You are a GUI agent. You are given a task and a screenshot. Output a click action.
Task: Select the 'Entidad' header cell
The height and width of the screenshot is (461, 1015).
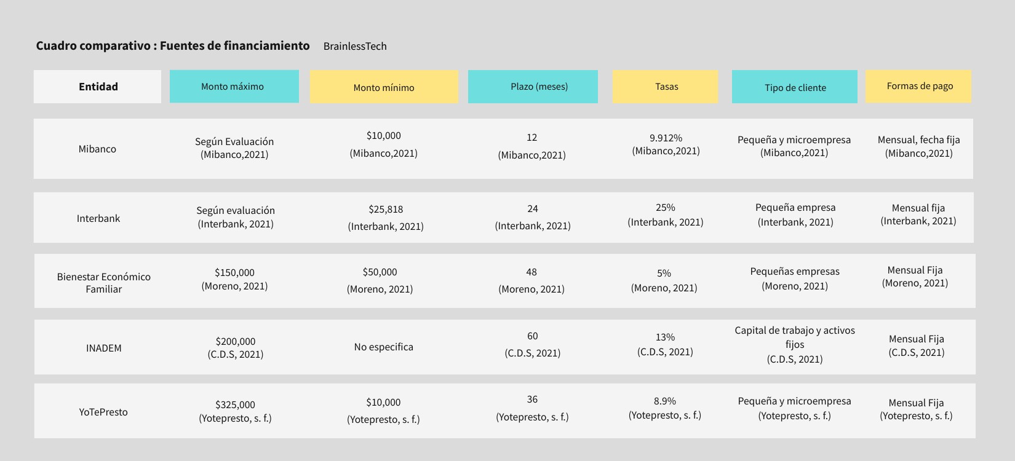(x=98, y=87)
